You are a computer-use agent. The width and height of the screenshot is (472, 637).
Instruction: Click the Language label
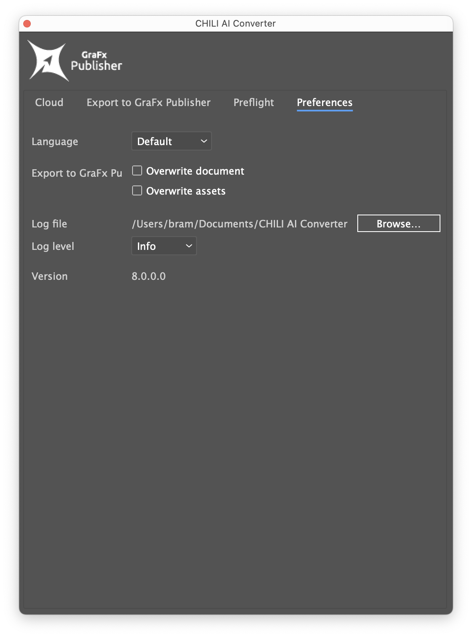tap(55, 142)
